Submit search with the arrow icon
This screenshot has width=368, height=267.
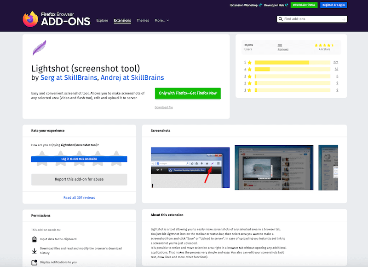(344, 19)
